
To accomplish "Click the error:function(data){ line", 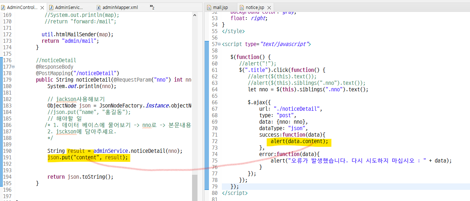I will pos(289,154).
